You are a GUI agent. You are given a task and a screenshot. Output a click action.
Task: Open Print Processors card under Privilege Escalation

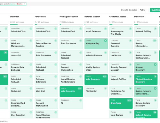click(71, 44)
